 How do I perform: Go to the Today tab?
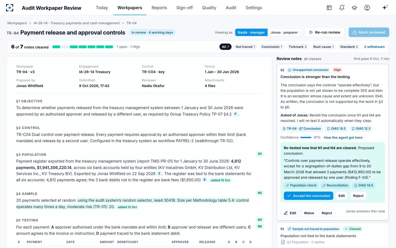[102, 8]
